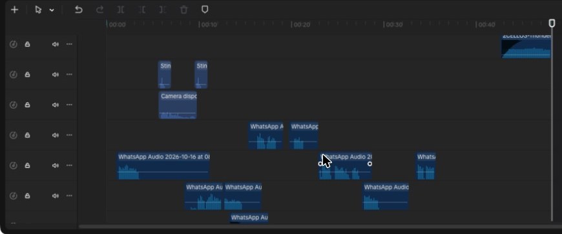The width and height of the screenshot is (562, 234).
Task: Mute the fourth track row
Action: coord(55,135)
